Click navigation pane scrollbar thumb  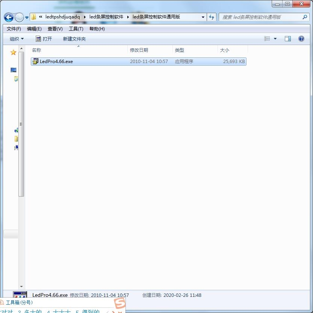(21, 124)
